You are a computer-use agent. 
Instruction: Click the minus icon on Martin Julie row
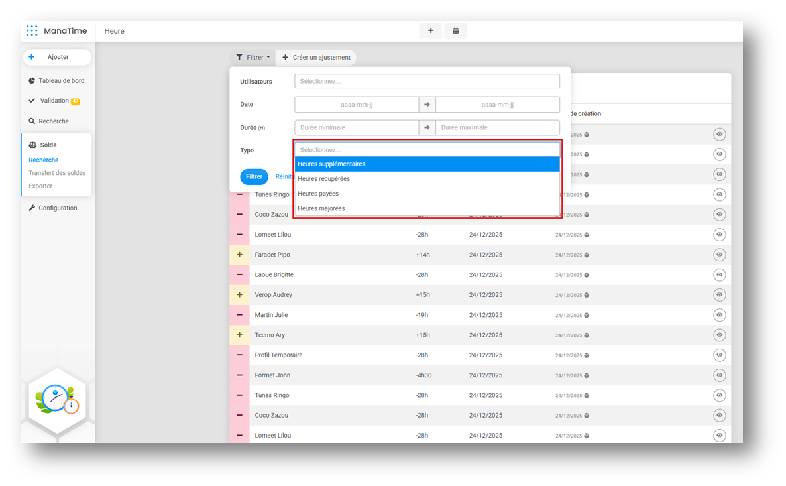coord(239,315)
